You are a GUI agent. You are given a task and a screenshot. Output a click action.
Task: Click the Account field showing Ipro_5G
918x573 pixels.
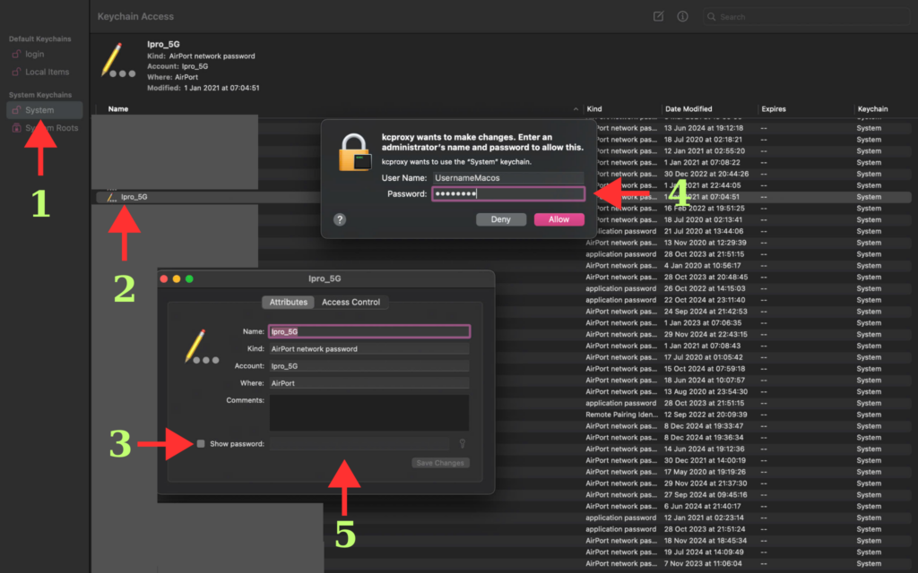(x=369, y=366)
